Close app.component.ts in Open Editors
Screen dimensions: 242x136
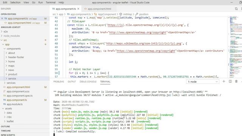pyautogui.click(x=2, y=19)
